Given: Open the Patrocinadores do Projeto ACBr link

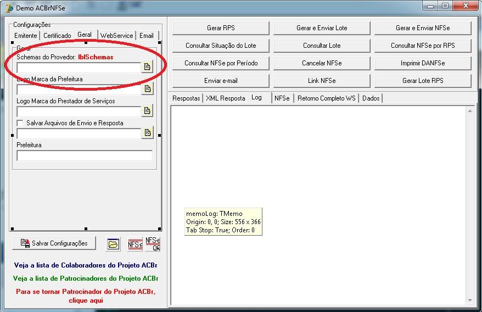Looking at the screenshot, I should (x=86, y=278).
